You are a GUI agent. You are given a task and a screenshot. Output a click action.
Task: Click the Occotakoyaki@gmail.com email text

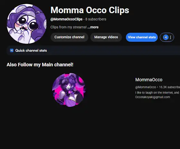tap(153, 97)
